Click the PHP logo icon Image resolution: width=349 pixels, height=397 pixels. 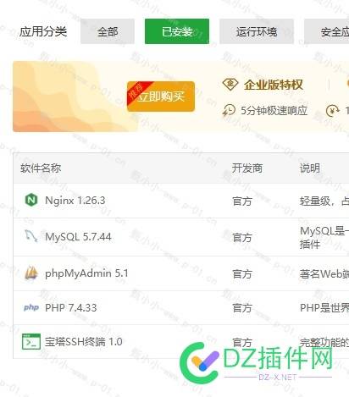pos(31,307)
